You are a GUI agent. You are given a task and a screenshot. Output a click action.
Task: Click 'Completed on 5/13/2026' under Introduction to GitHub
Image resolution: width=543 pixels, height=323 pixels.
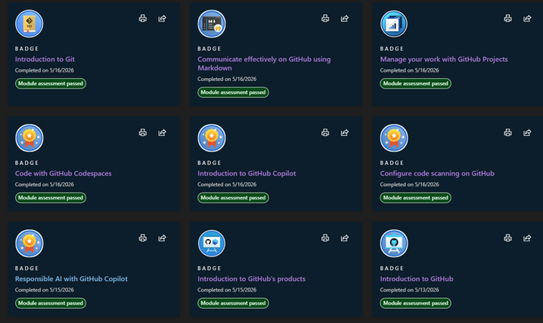409,290
